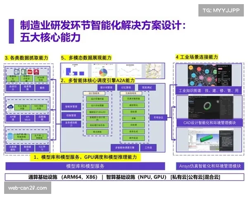Click the PLM系统对接 green box
Viewport: 248px width, 198px height.
[22, 107]
